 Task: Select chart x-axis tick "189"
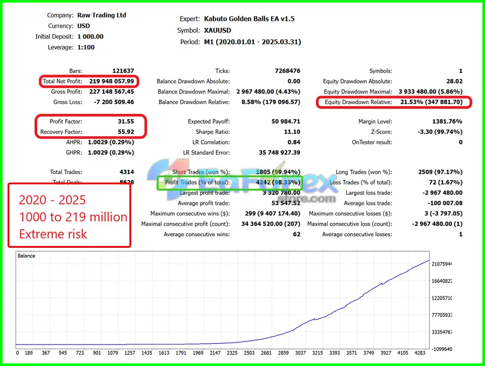pos(29,353)
